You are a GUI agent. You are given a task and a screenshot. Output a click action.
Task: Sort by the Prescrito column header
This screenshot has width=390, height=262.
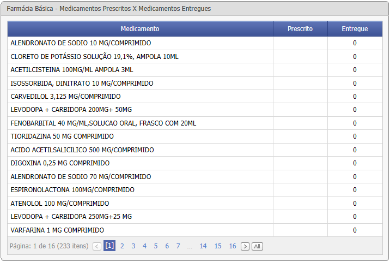coord(300,29)
